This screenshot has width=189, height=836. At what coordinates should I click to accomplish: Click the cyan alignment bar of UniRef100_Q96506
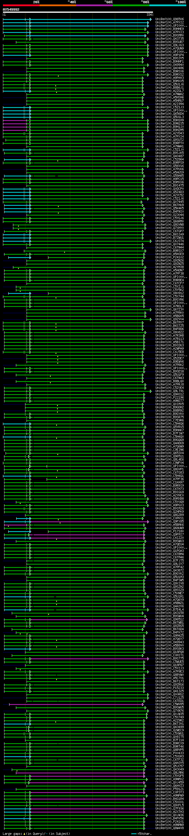pyautogui.click(x=78, y=20)
